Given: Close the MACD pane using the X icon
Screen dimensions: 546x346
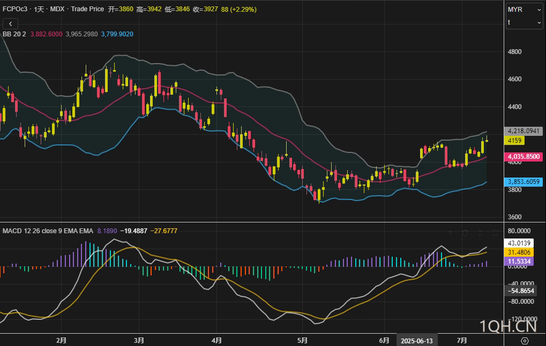Looking at the screenshot, I should 481,233.
